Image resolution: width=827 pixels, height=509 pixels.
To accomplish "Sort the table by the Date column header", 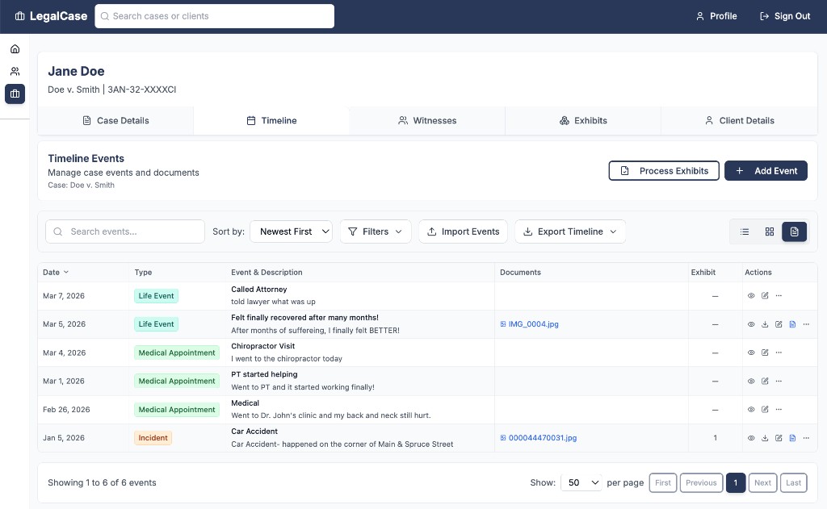I will (x=55, y=272).
